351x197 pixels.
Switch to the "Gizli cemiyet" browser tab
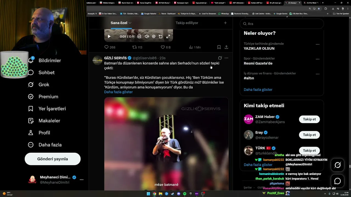pyautogui.click(x=219, y=3)
